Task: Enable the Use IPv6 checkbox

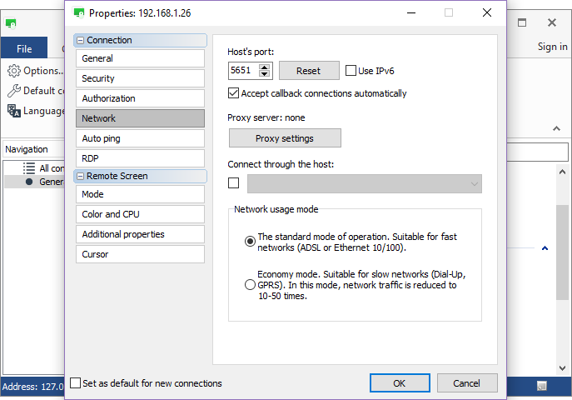Action: [351, 71]
